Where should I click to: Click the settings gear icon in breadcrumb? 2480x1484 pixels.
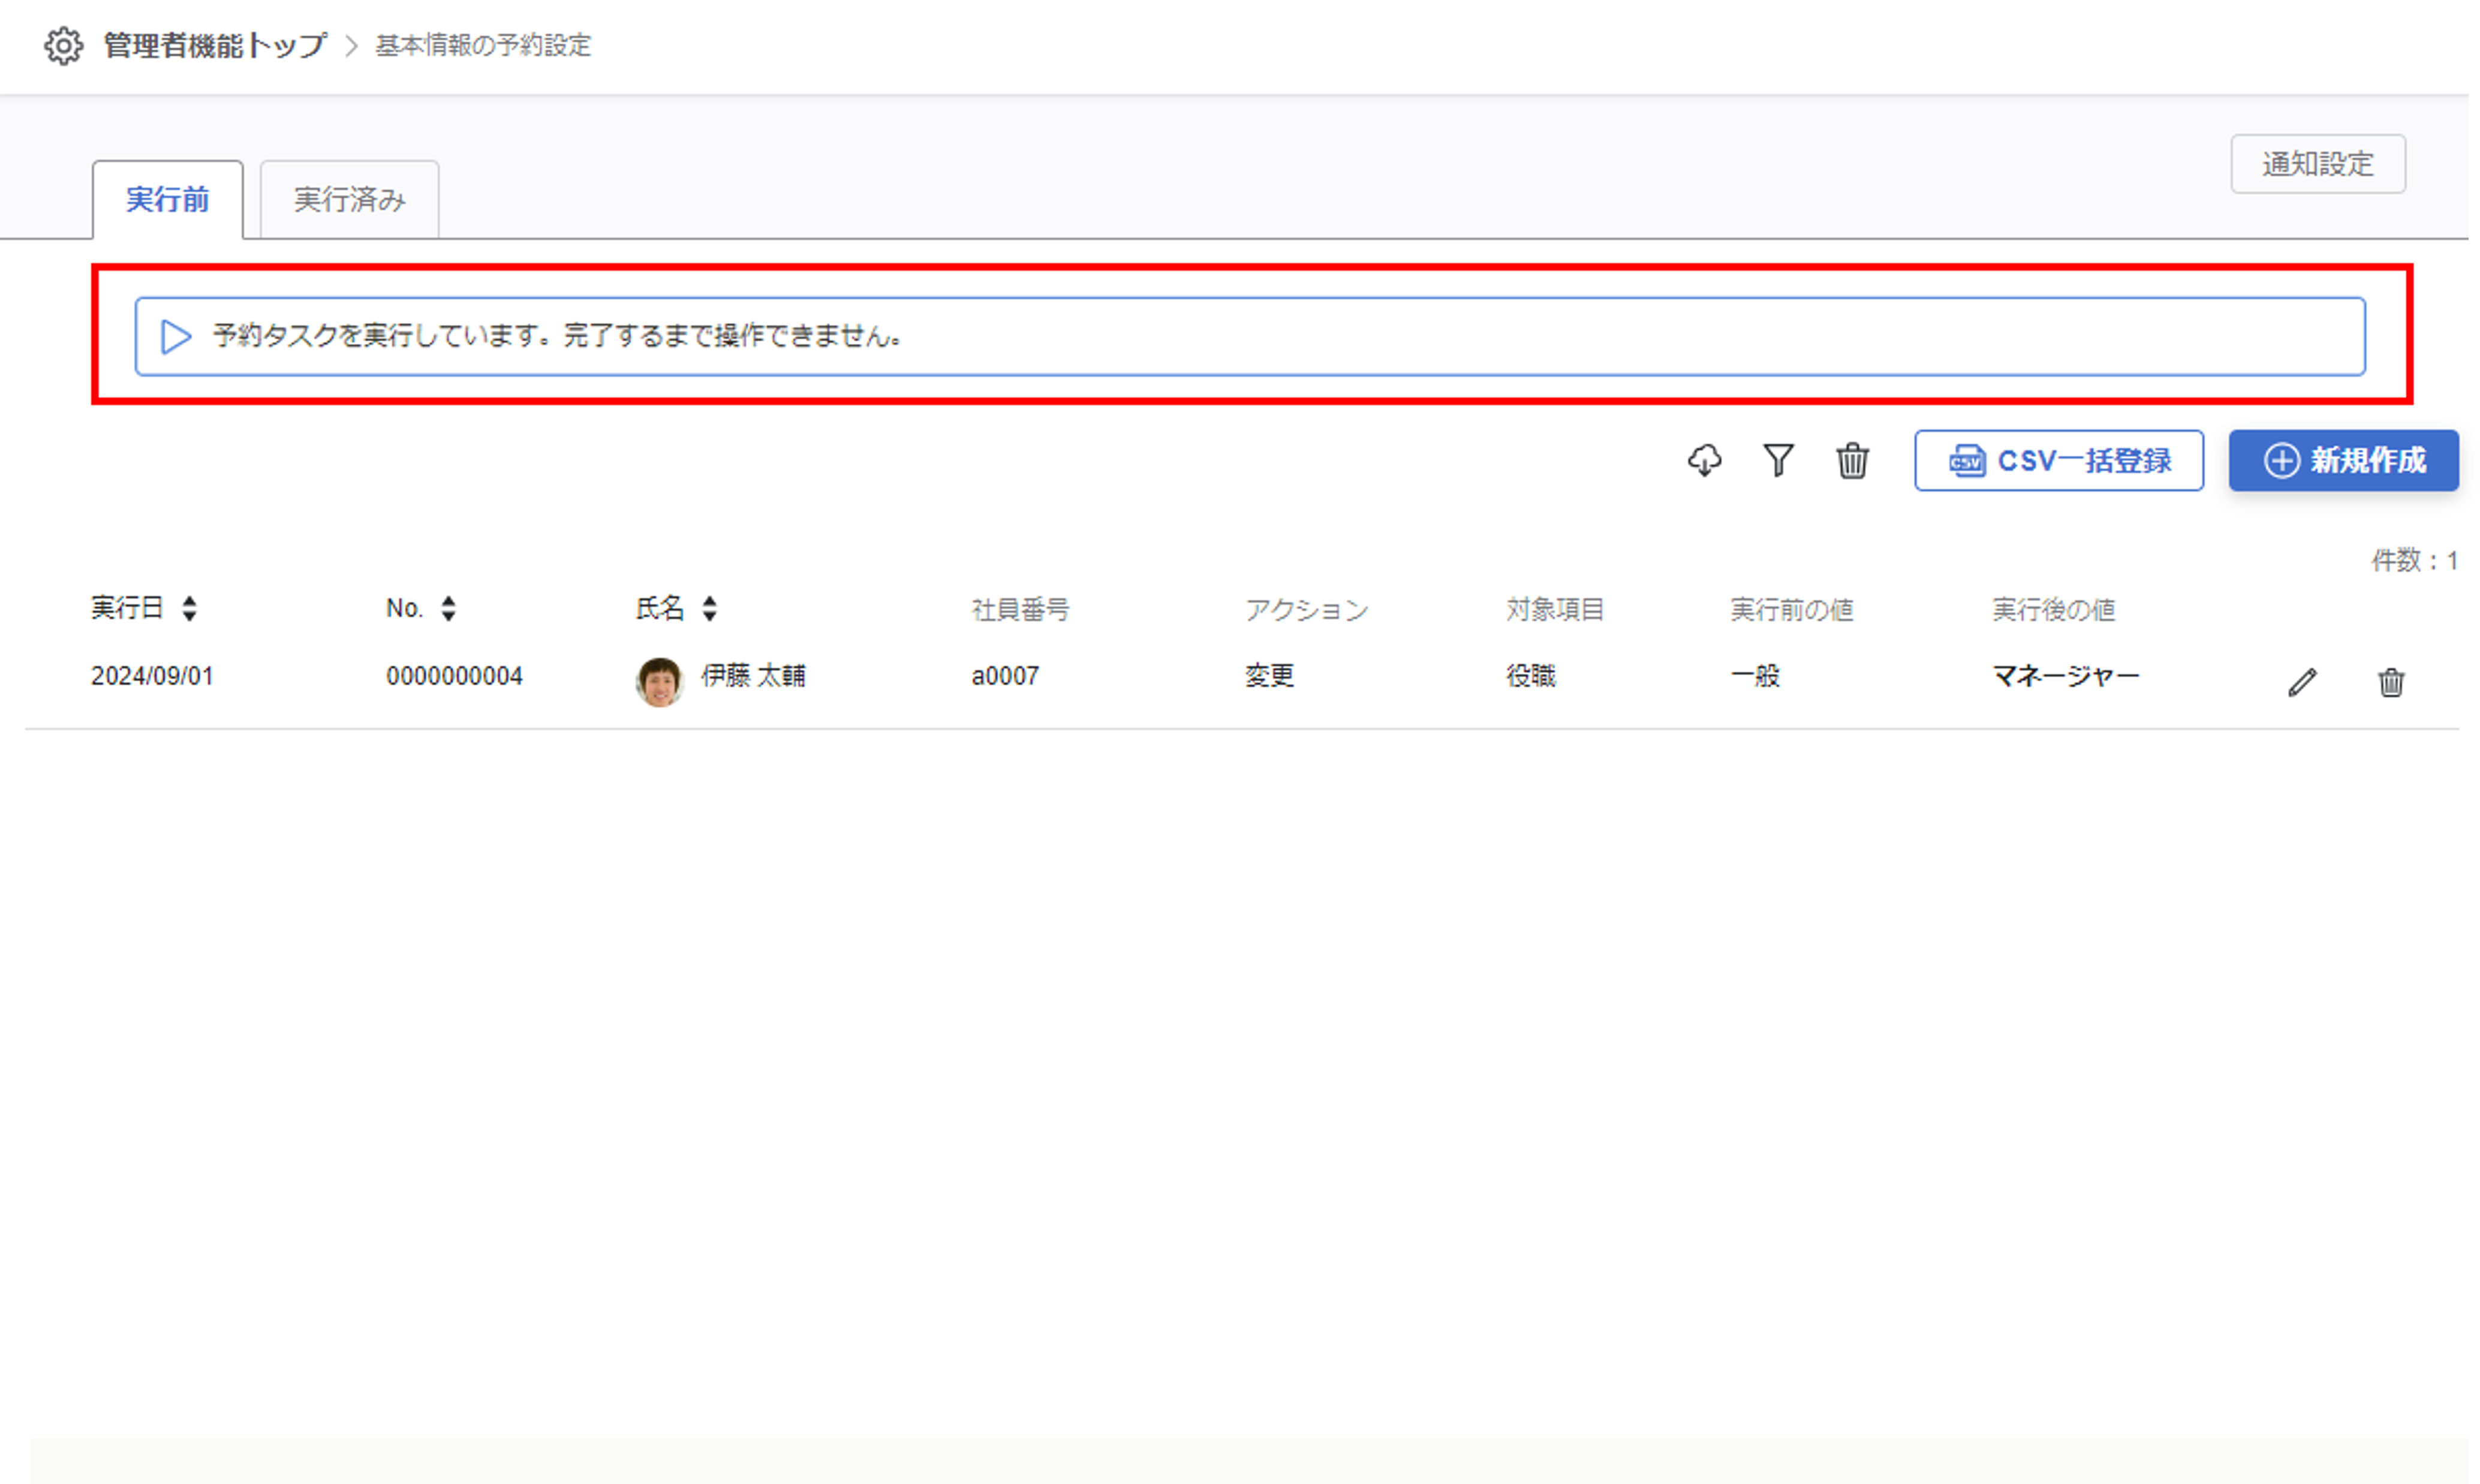pyautogui.click(x=63, y=46)
